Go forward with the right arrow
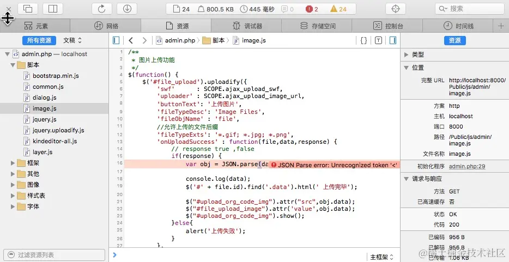The width and height of the screenshot is (509, 262). tap(144, 40)
